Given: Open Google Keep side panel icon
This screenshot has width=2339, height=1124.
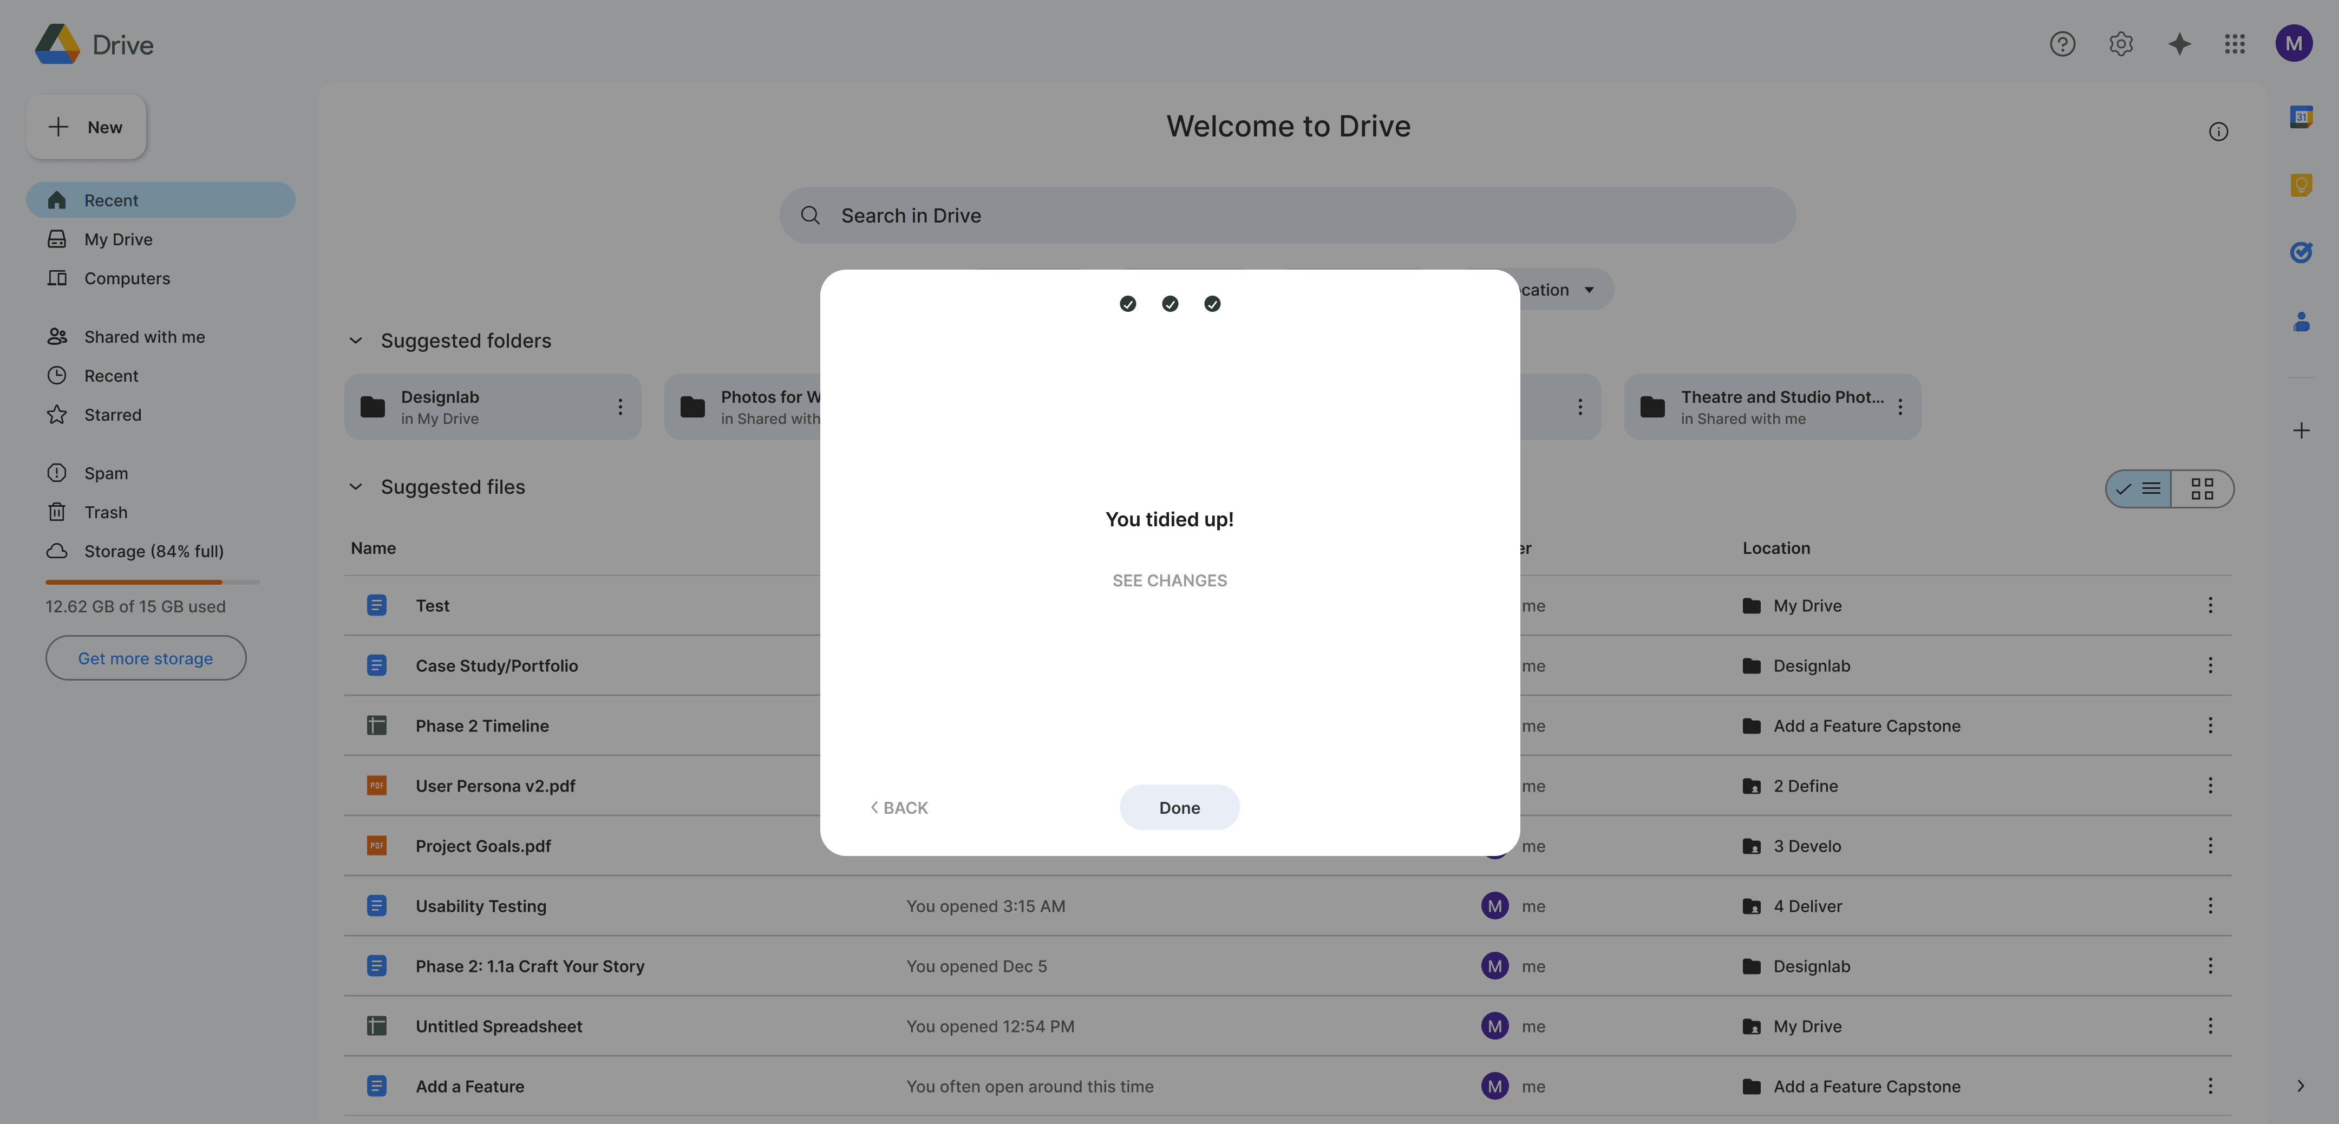Looking at the screenshot, I should [2300, 185].
